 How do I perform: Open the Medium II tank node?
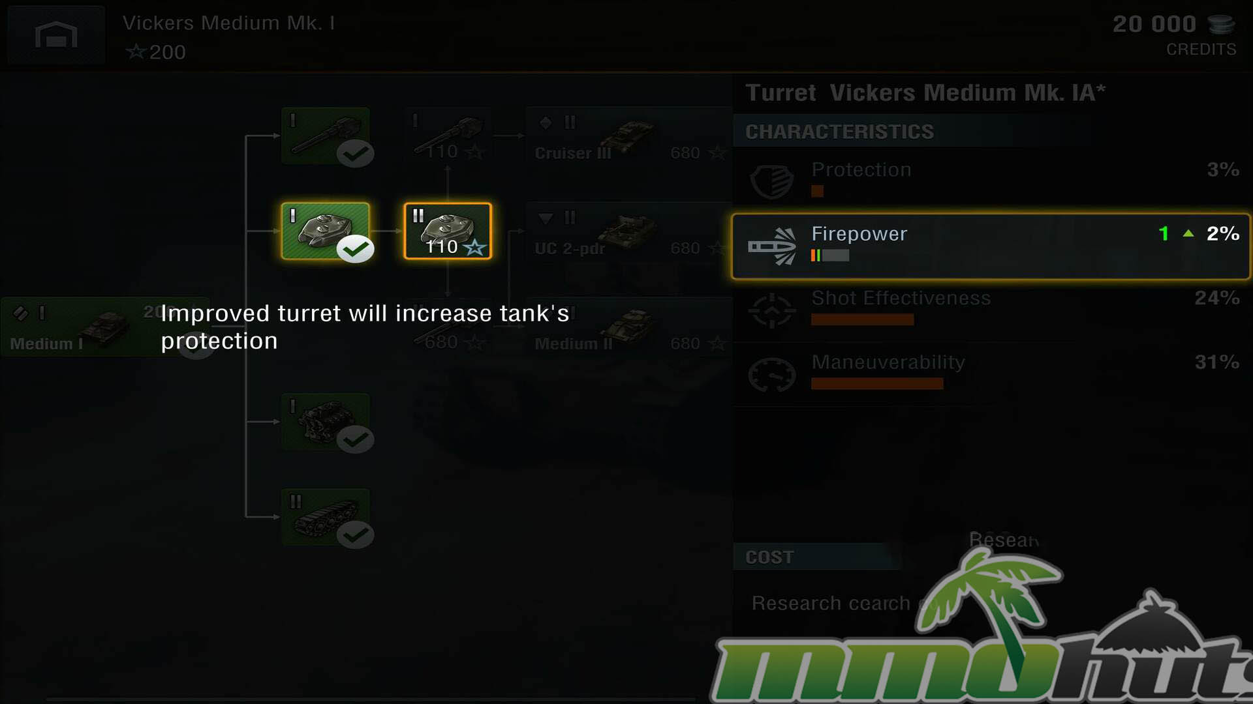tap(629, 327)
